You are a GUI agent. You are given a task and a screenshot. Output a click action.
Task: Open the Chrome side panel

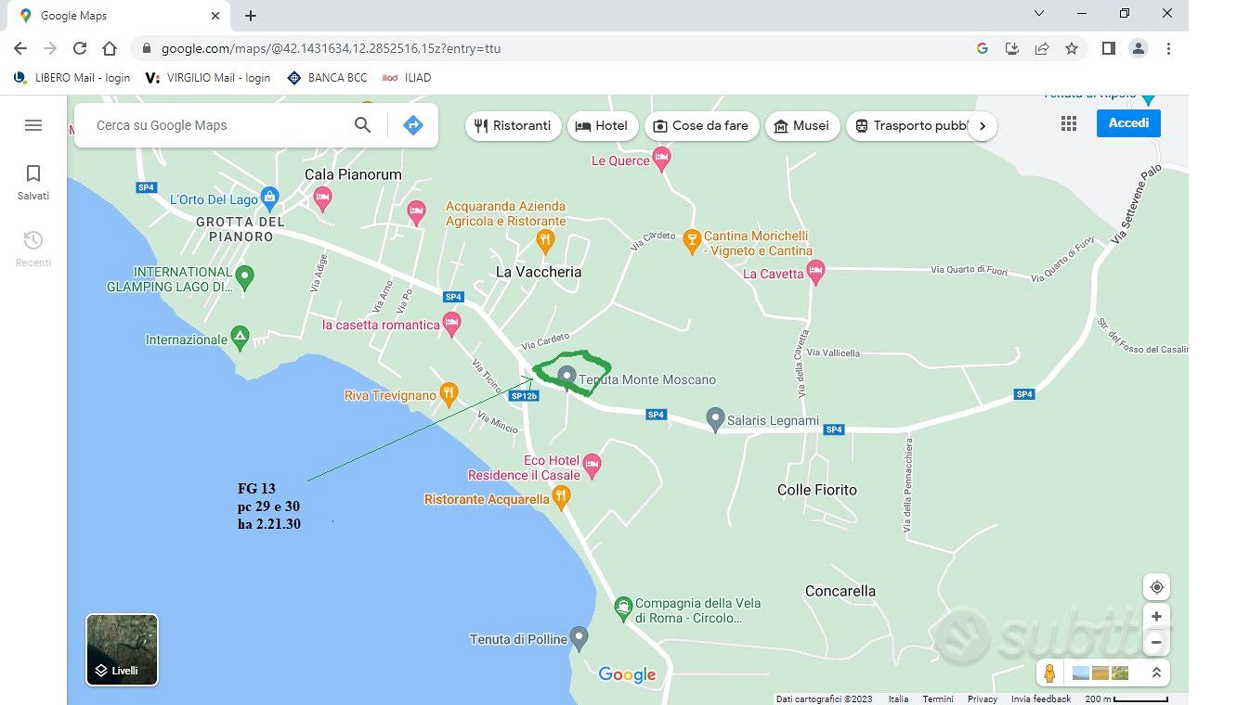[x=1108, y=48]
